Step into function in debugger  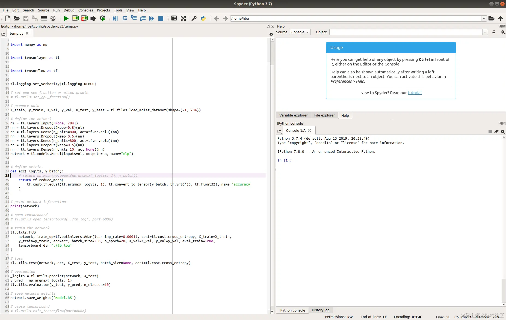pyautogui.click(x=134, y=18)
